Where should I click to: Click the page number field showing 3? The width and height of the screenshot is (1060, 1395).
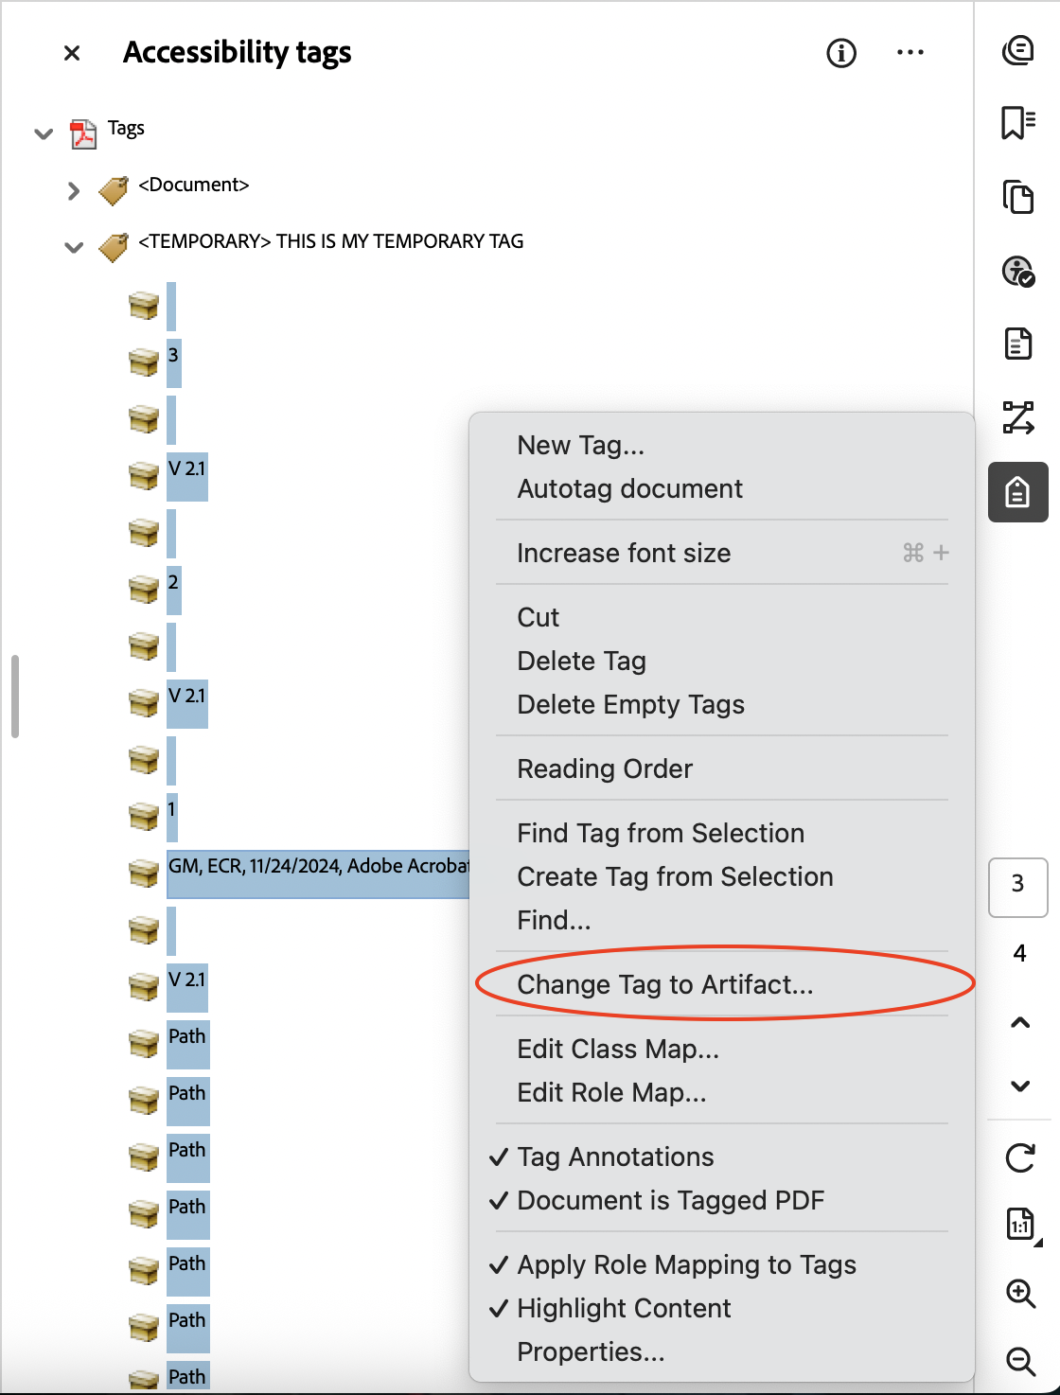click(1018, 887)
